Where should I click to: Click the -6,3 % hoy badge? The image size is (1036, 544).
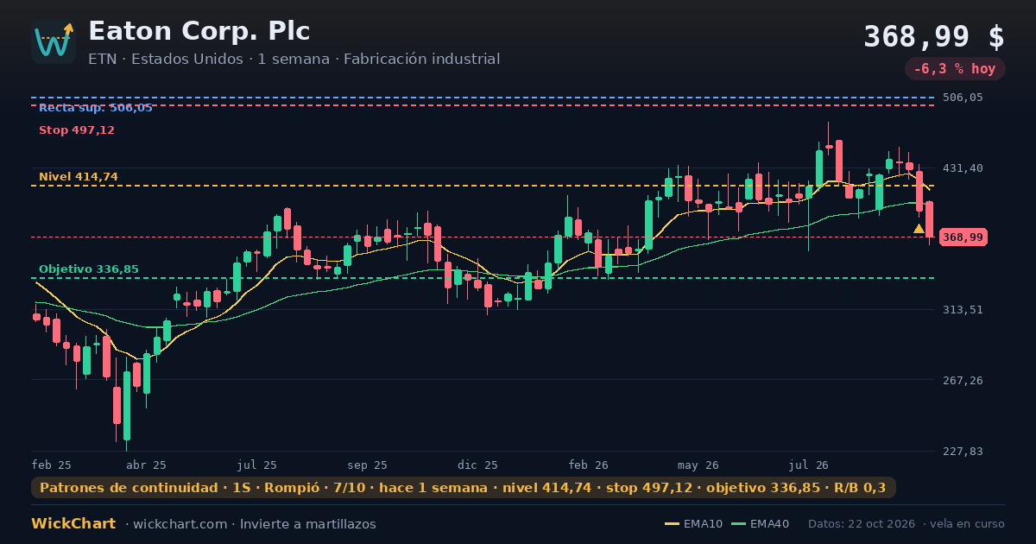(x=955, y=69)
